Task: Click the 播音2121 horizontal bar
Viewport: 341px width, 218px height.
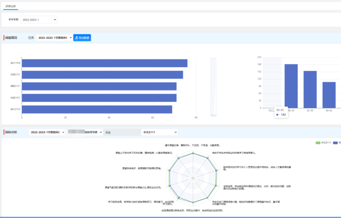Action: [x=99, y=86]
